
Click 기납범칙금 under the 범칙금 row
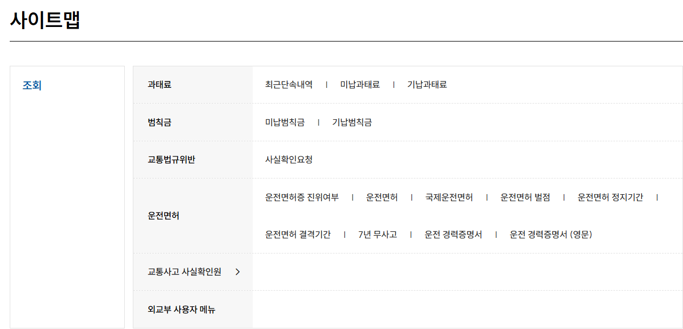[353, 122]
